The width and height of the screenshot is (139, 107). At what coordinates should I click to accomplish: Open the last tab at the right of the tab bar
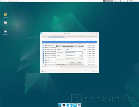[x=91, y=37]
